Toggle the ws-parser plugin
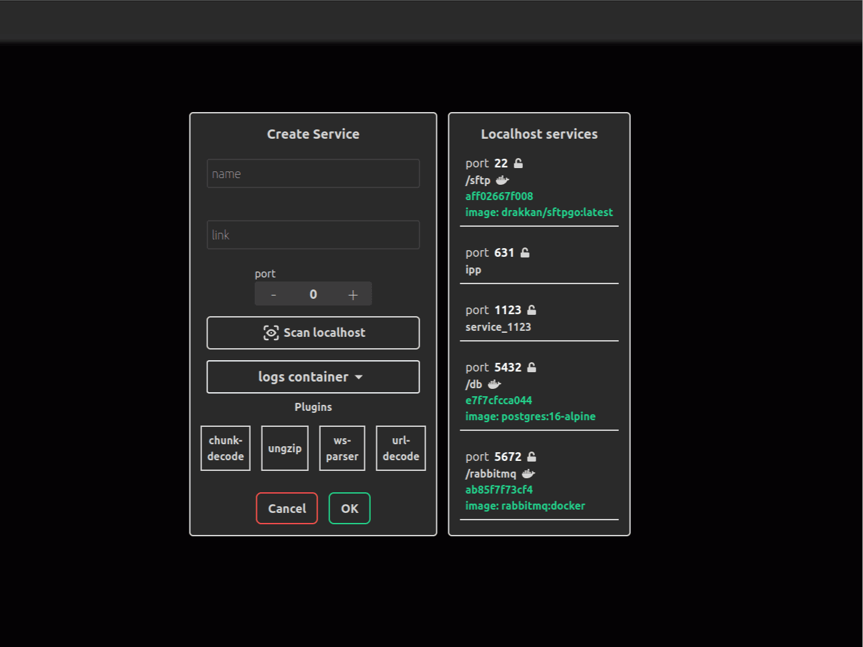 pos(342,448)
